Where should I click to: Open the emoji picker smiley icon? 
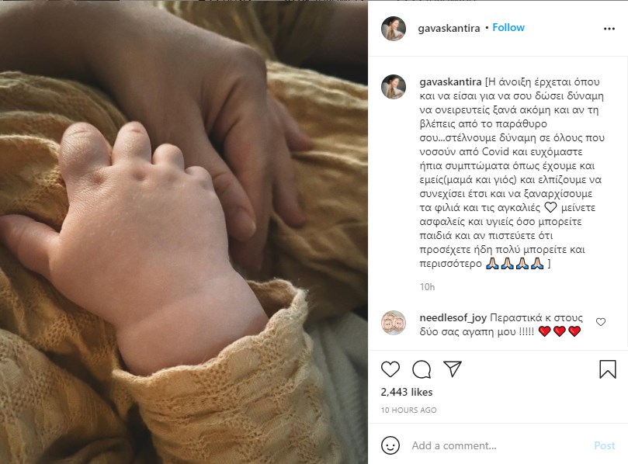tap(390, 445)
